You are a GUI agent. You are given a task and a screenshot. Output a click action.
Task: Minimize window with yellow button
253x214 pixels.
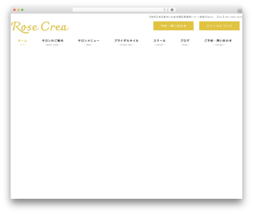18,10
